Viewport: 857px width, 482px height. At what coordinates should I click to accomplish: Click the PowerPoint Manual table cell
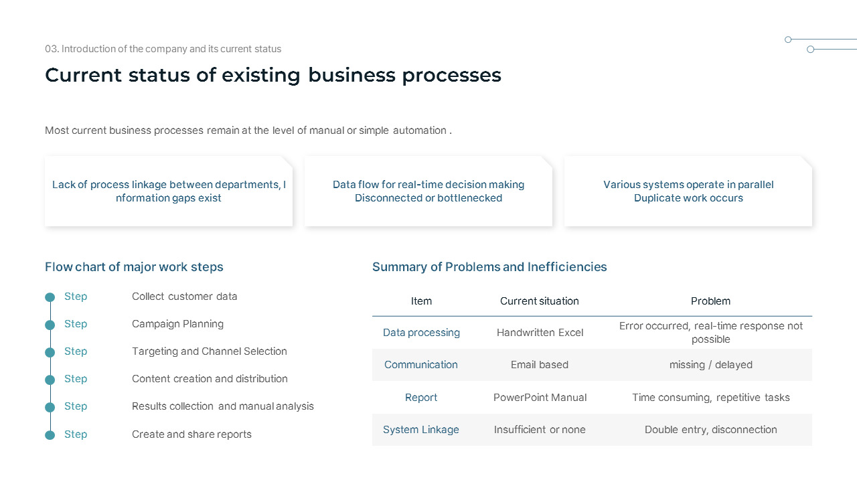[x=540, y=398]
